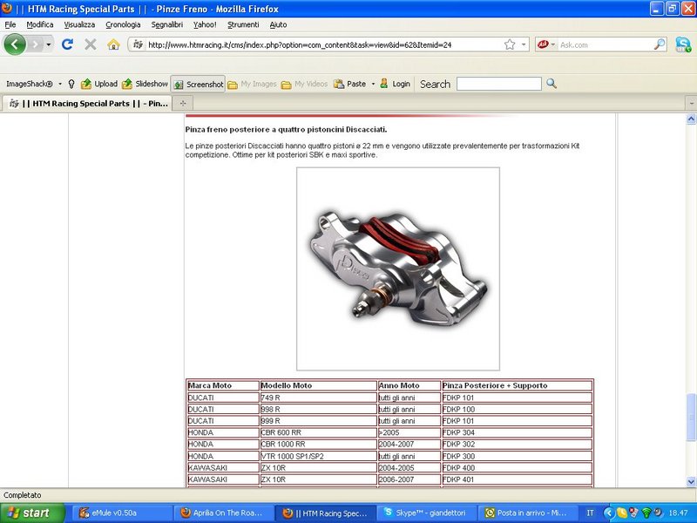Viewport: 697px width, 523px height.
Task: Reload the current page
Action: pyautogui.click(x=67, y=44)
